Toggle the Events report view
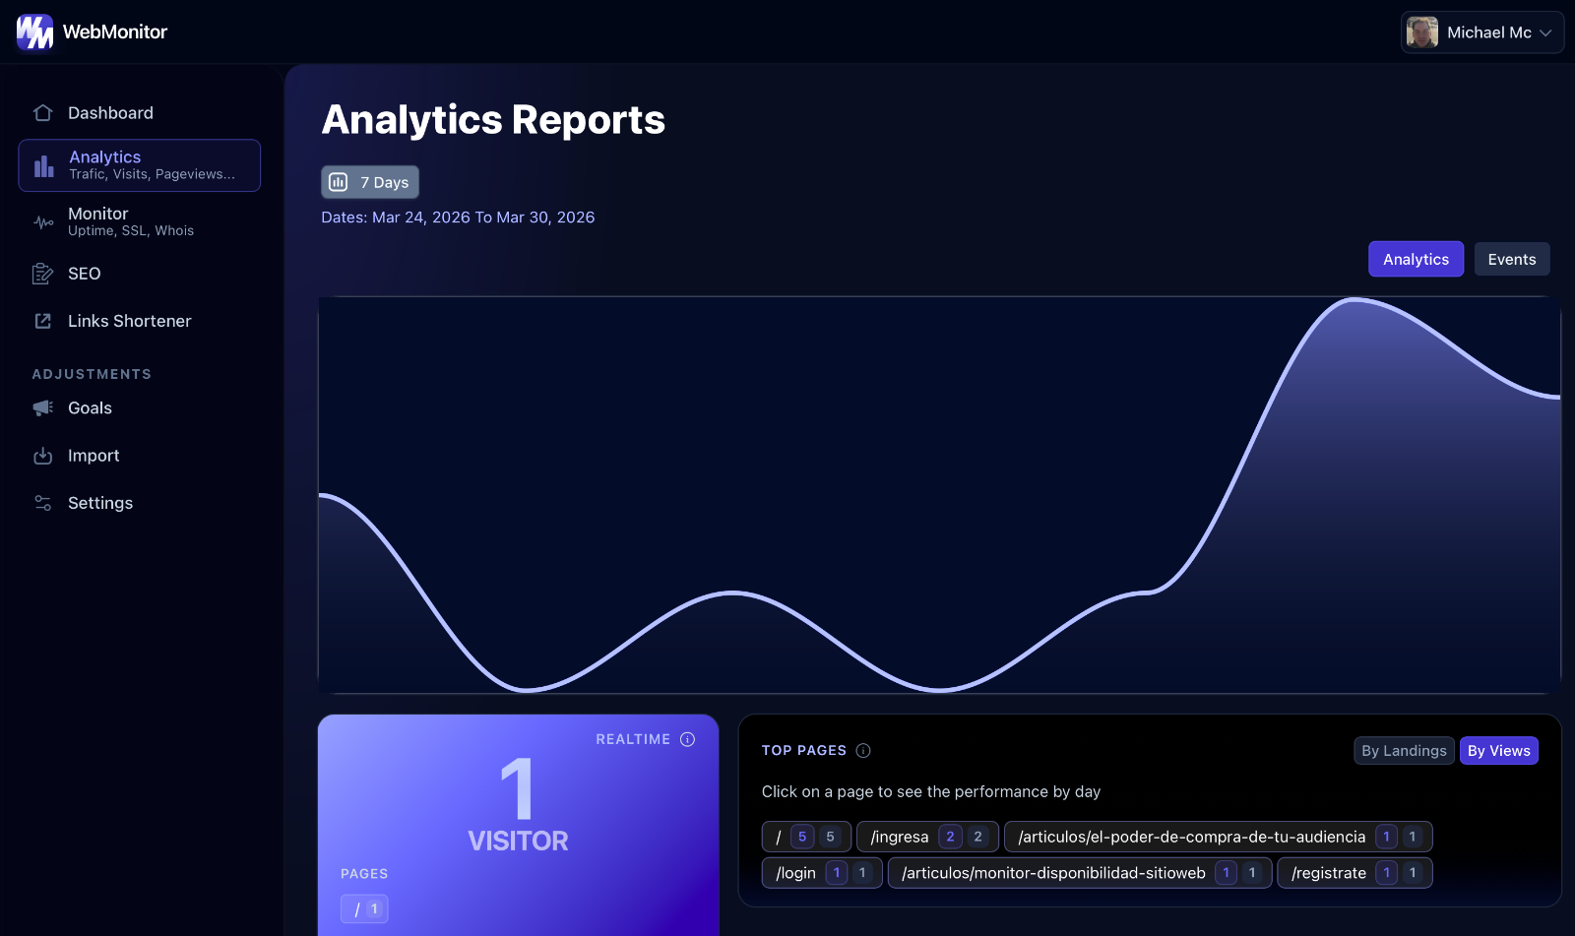The width and height of the screenshot is (1575, 936). coord(1511,259)
